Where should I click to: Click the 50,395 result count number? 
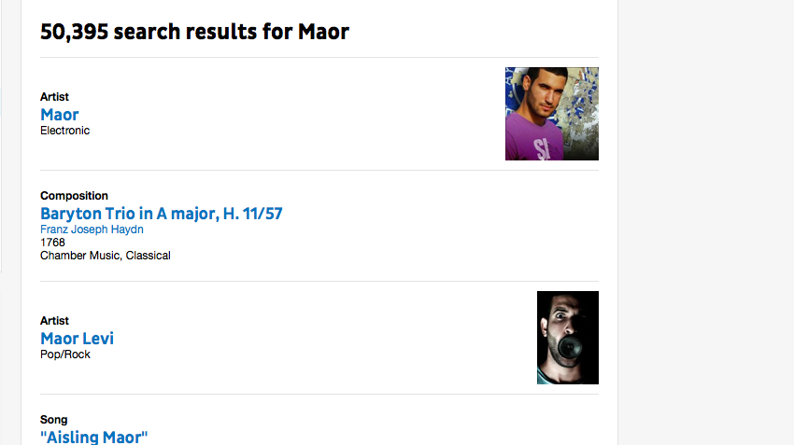tap(72, 32)
